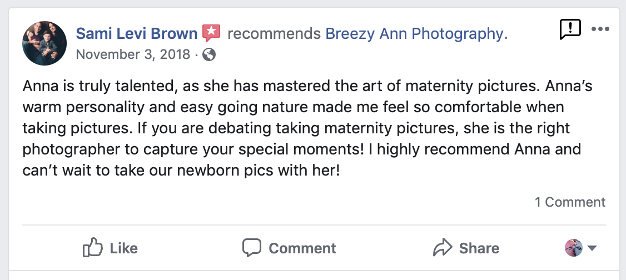Click the November 3, 2018 timestamp

[133, 54]
